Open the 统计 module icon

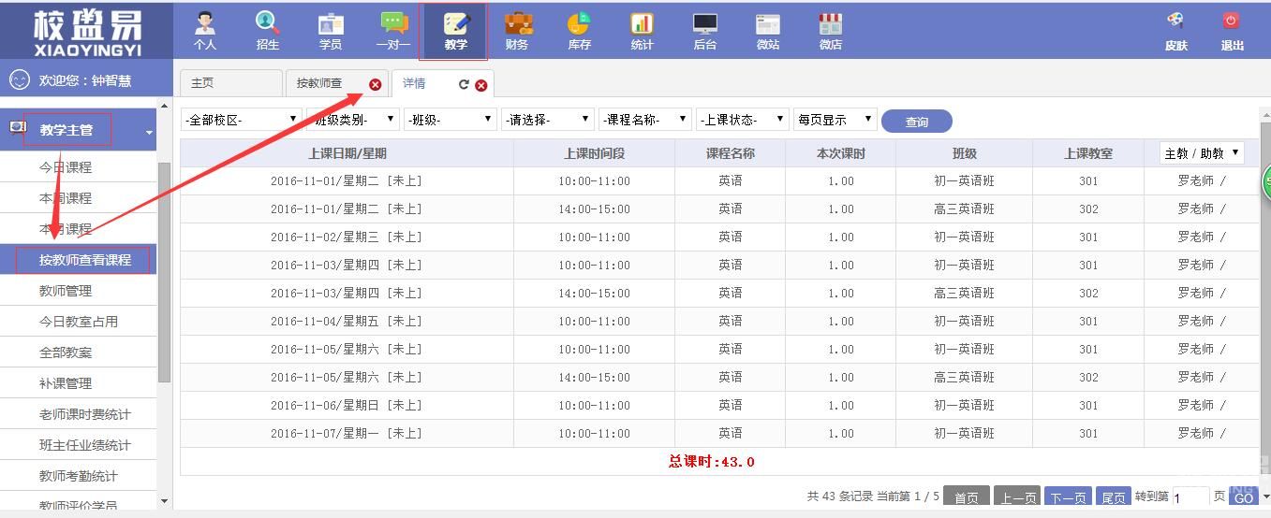[643, 31]
